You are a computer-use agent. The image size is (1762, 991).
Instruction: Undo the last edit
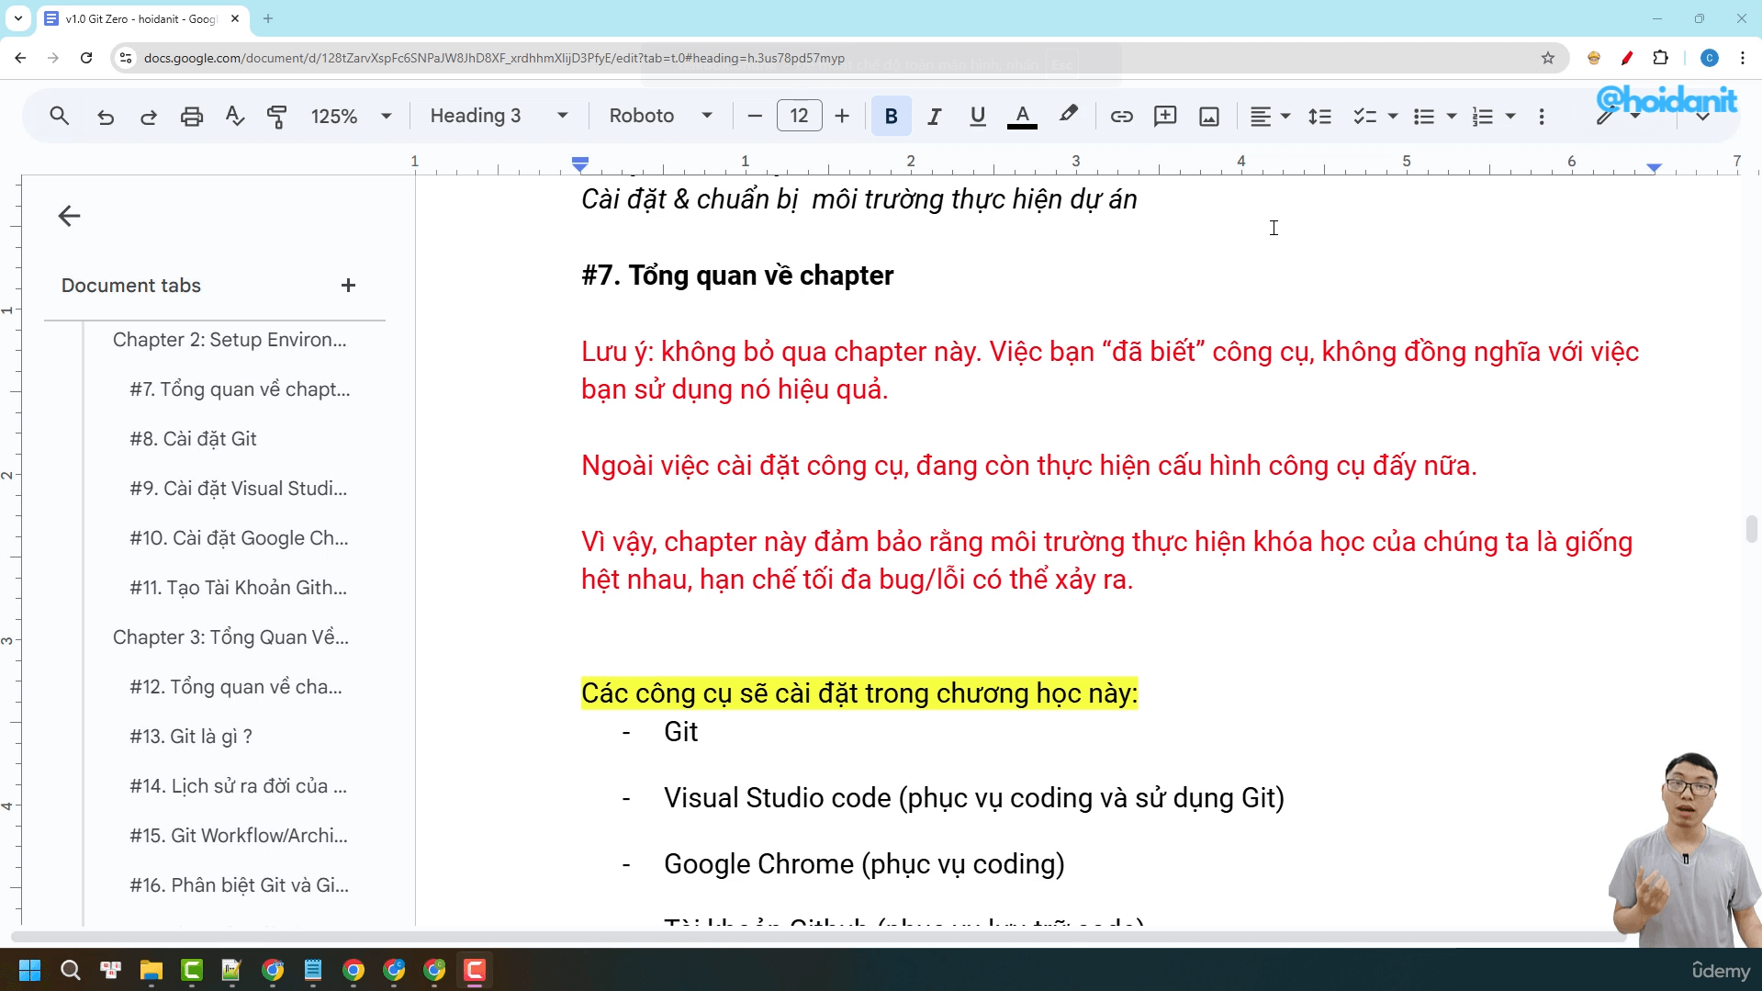click(106, 117)
